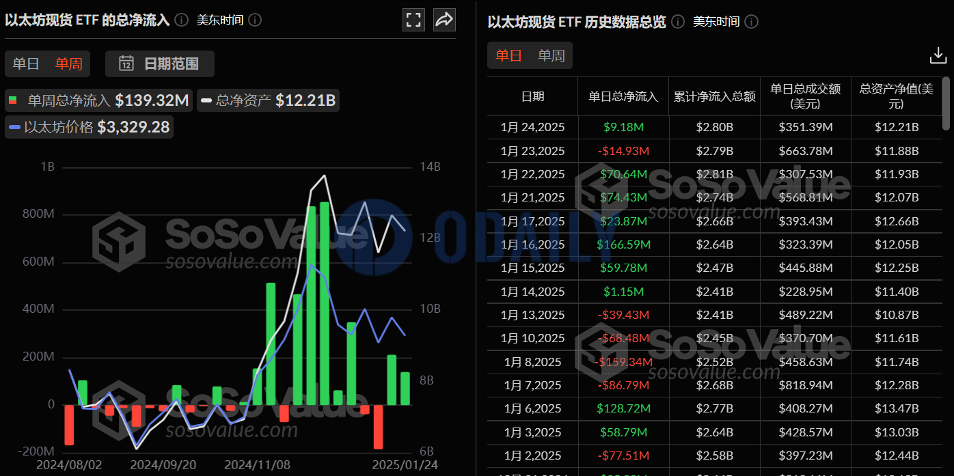Click the table vertical scrollbar
This screenshot has width=954, height=476.
tap(946, 104)
